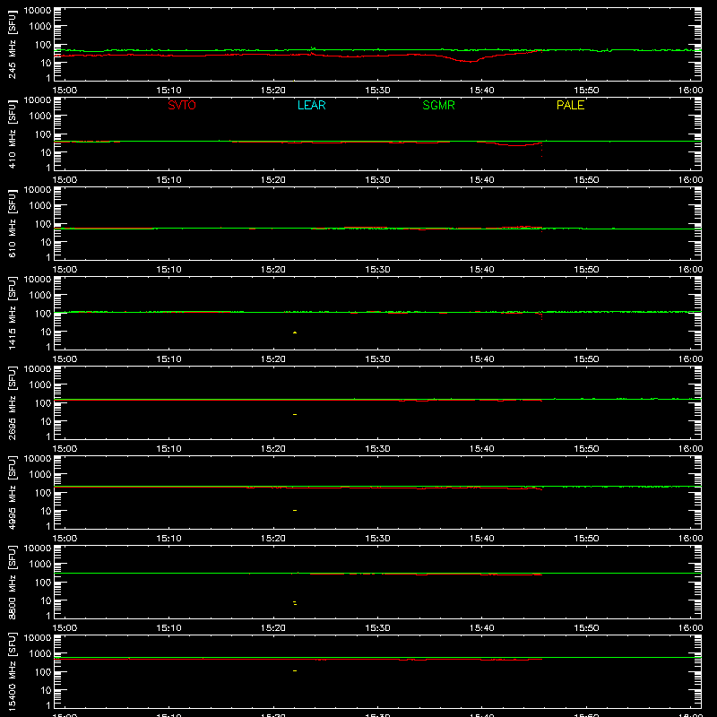The height and width of the screenshot is (717, 717).
Task: Click the green SGMR station label
Action: pos(438,105)
